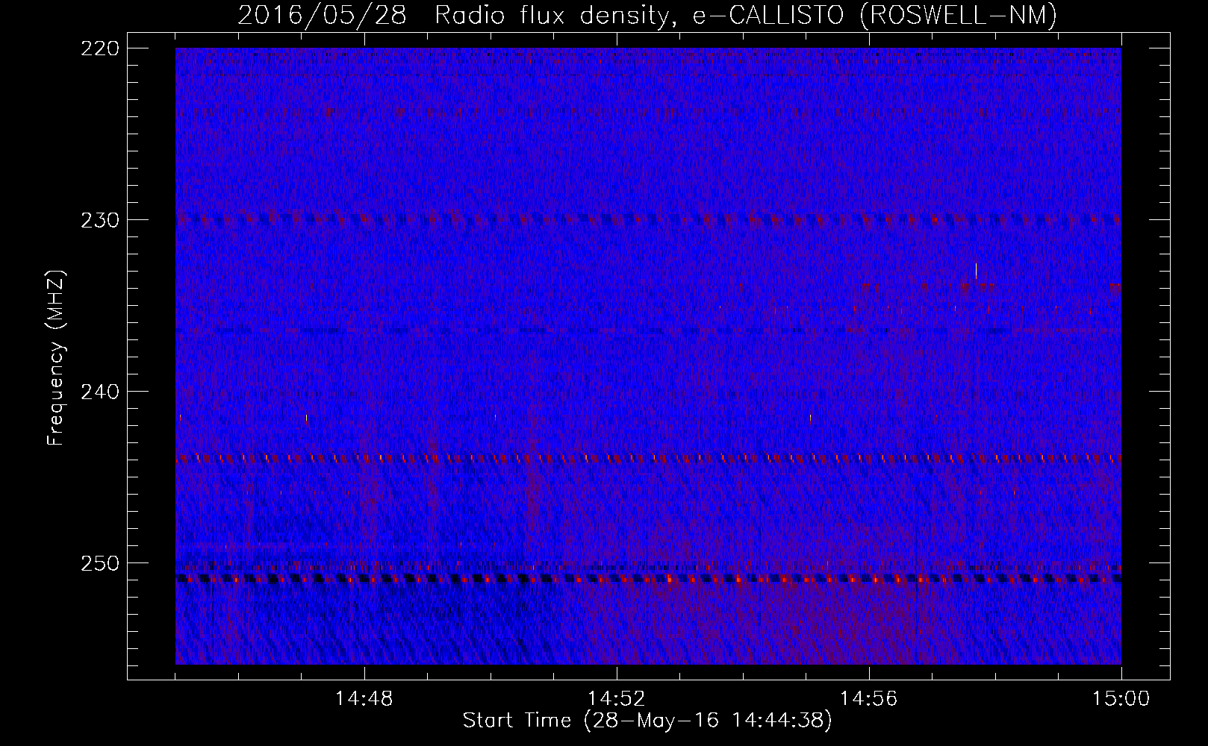The width and height of the screenshot is (1208, 746).
Task: Click the plot title mentioning e-CALLISTO (ROSWELL-NM)
Action: tap(647, 15)
